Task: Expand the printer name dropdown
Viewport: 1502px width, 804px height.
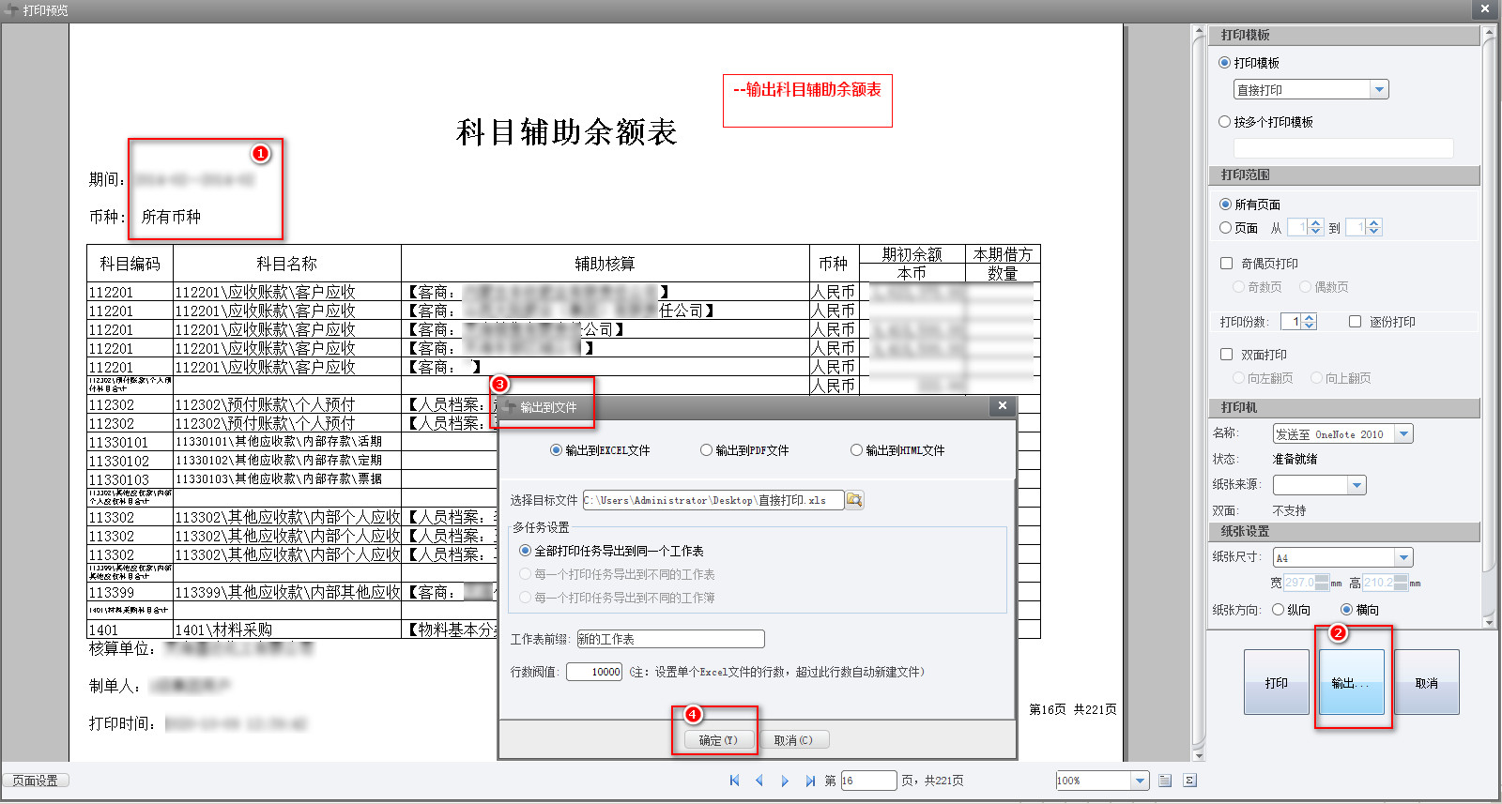Action: pyautogui.click(x=1403, y=433)
